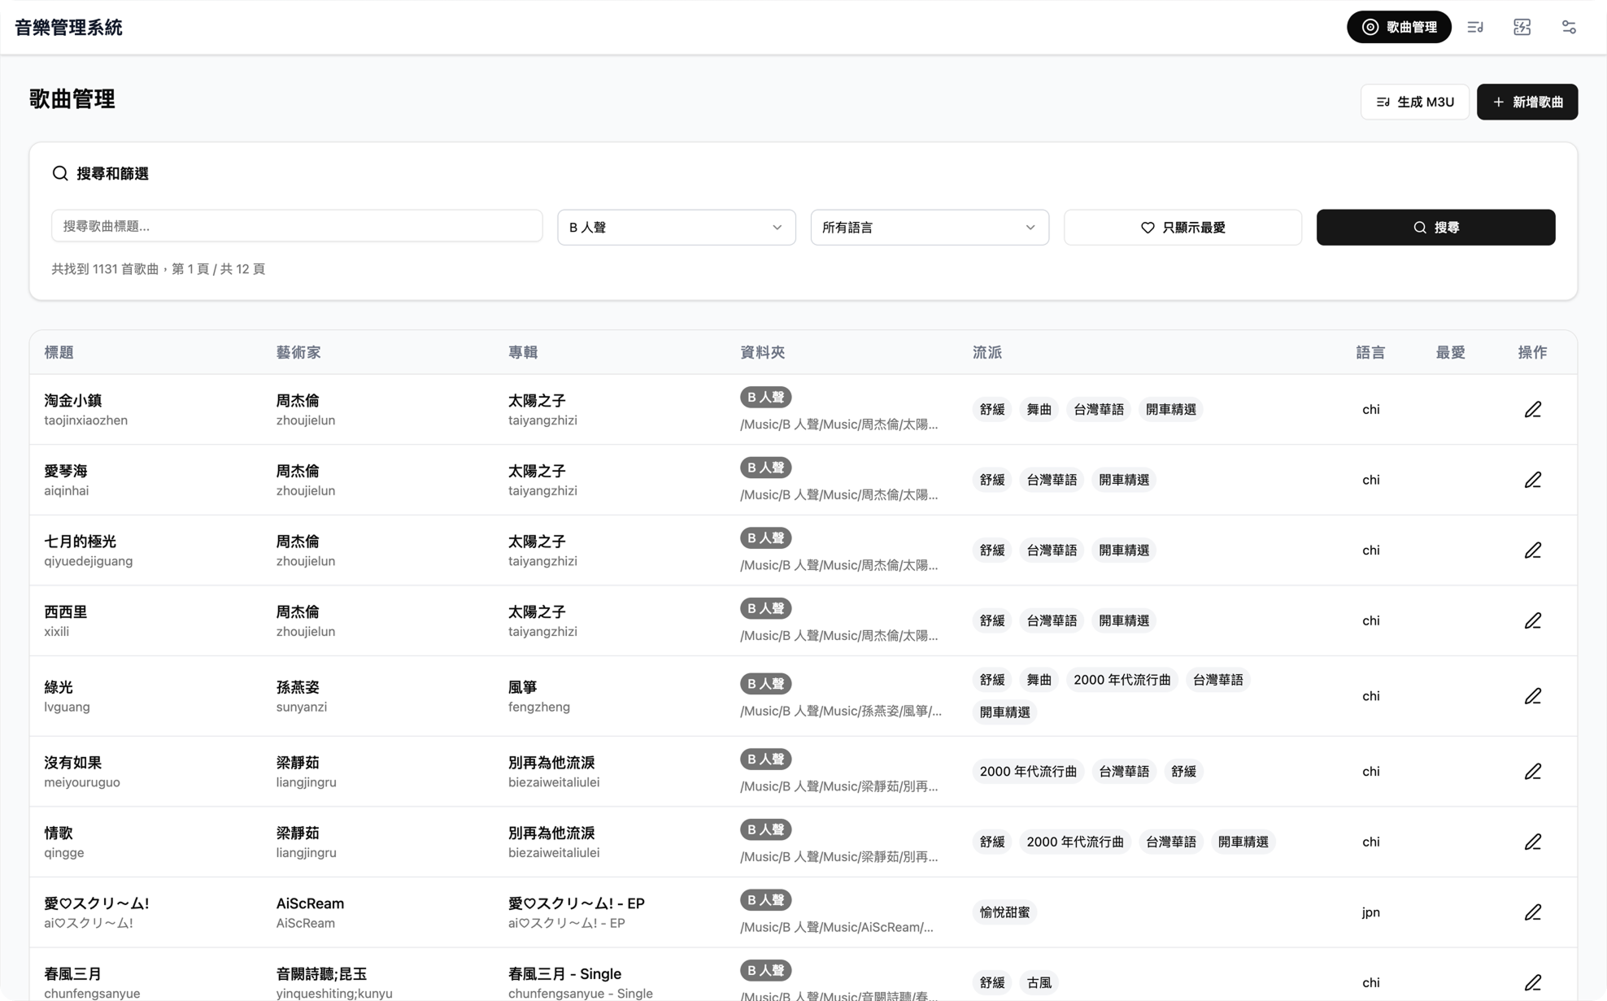
Task: Click the 台灣華語 tag in 七月的極光 row
Action: [x=1052, y=551]
